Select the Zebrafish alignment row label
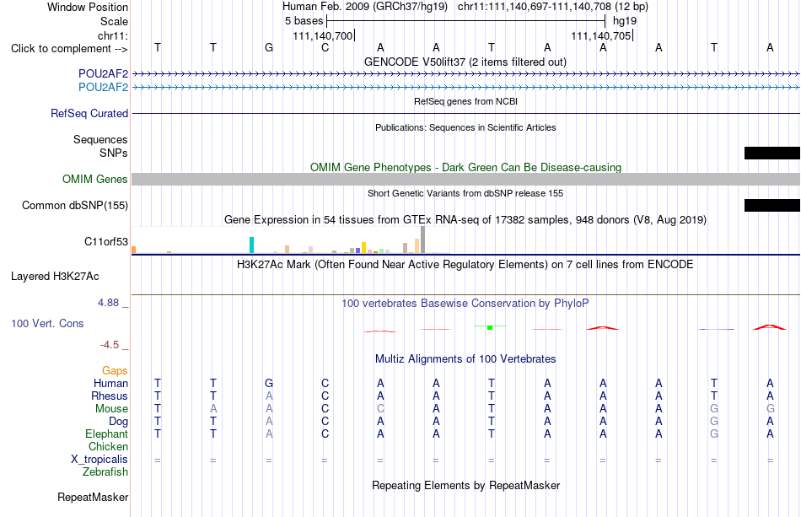801x517 pixels. tap(105, 472)
